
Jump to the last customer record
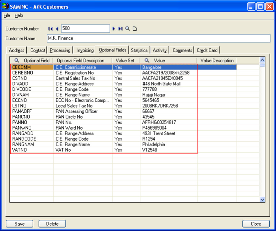[x=120, y=29]
